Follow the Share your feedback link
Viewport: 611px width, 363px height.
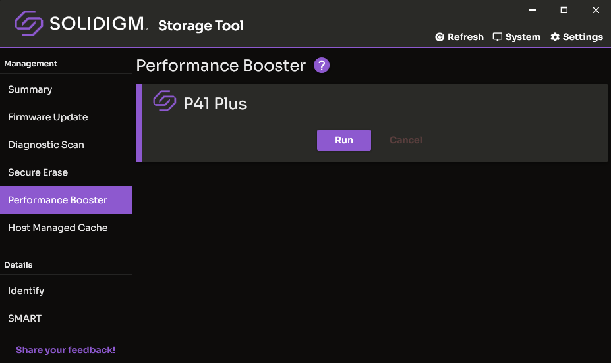coord(65,350)
